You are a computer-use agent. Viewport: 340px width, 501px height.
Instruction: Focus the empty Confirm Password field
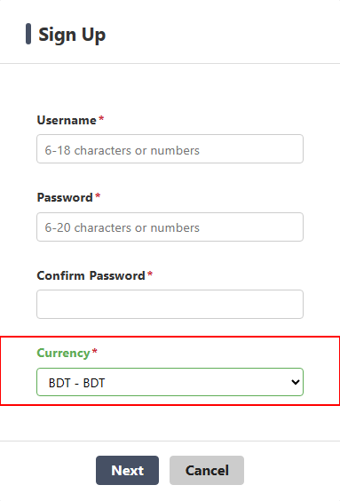click(170, 304)
